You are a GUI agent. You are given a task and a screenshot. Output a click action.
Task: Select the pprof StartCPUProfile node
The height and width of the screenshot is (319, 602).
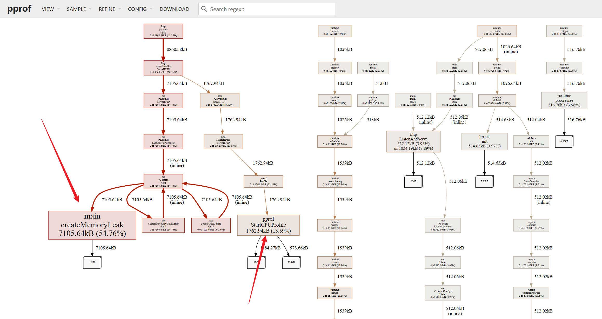(268, 225)
